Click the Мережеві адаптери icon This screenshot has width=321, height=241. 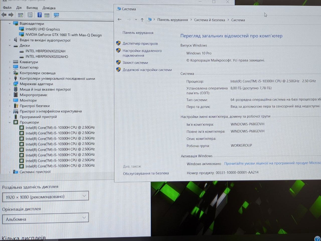[x=16, y=84]
